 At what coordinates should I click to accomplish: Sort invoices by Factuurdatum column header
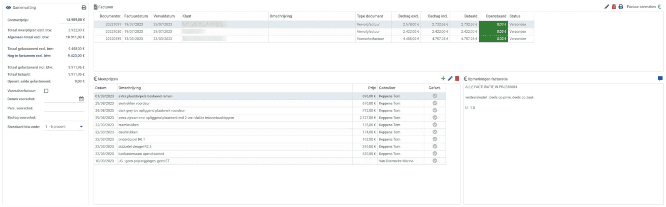(x=136, y=16)
